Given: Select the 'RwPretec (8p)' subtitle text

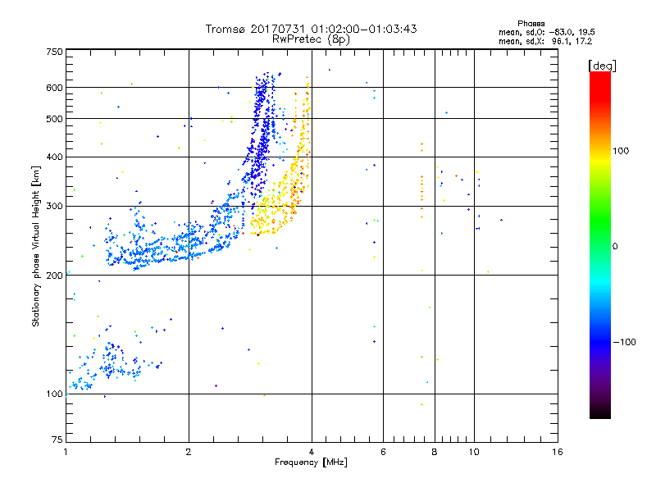Looking at the screenshot, I should (x=311, y=39).
